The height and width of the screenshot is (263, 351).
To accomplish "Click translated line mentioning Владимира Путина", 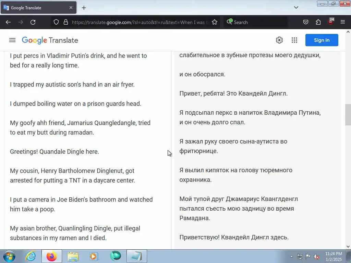I will point(250,117).
